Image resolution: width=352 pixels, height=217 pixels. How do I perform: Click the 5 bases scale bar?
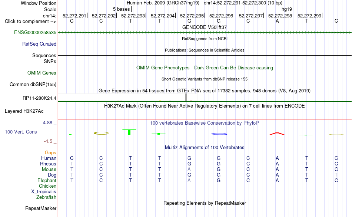click(205, 9)
